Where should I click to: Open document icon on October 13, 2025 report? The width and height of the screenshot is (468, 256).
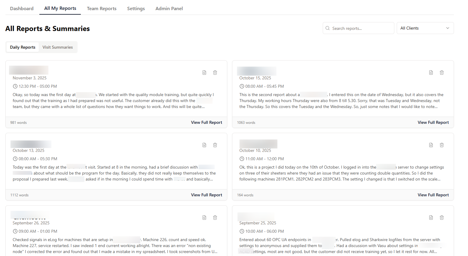pos(204,145)
